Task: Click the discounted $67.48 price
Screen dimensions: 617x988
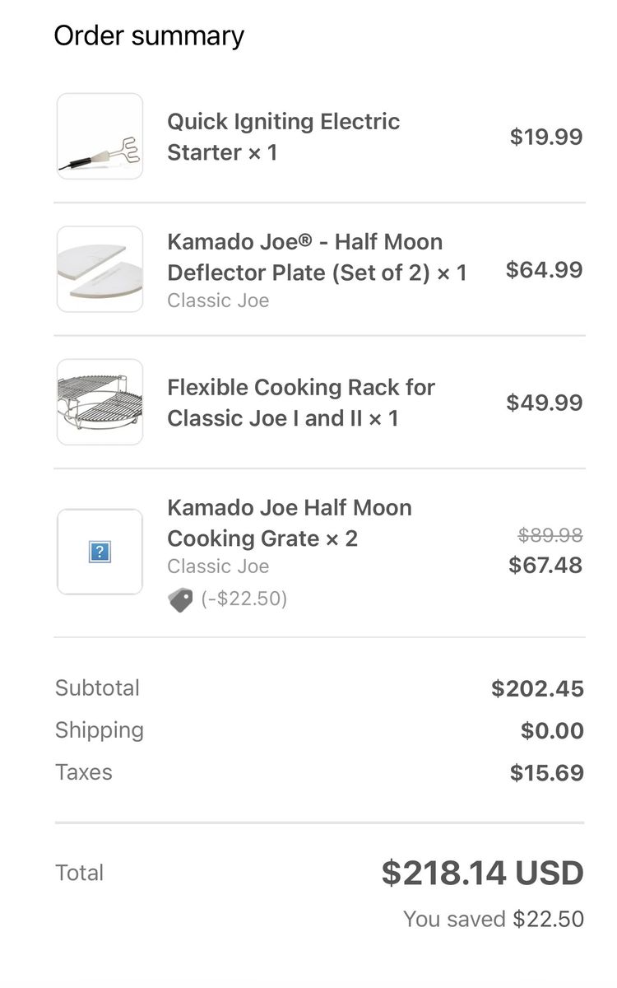Action: click(545, 565)
